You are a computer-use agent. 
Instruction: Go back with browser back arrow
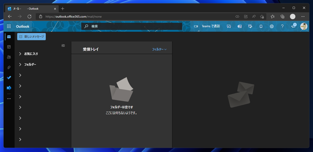coord(10,16)
